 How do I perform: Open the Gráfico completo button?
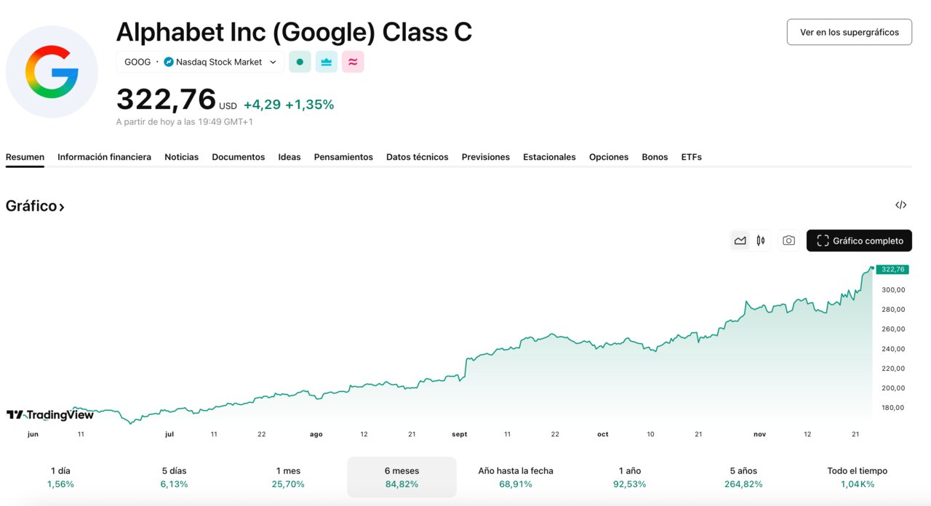[859, 241]
